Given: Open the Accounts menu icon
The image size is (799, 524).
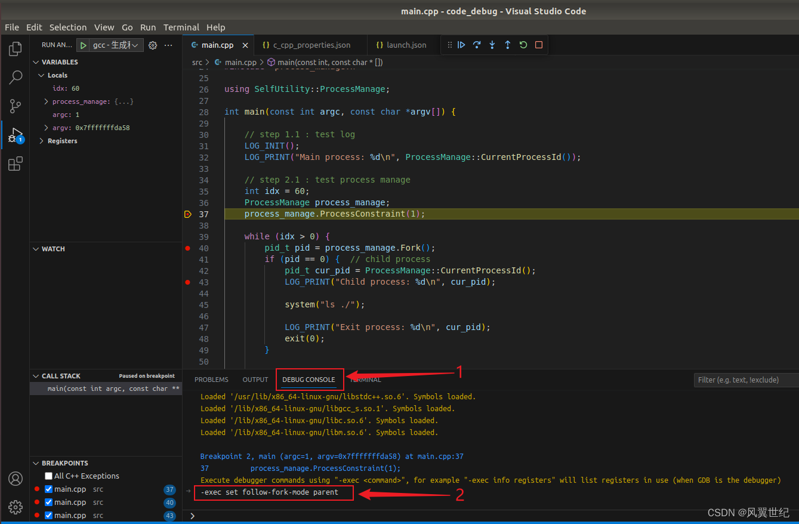Looking at the screenshot, I should point(16,479).
